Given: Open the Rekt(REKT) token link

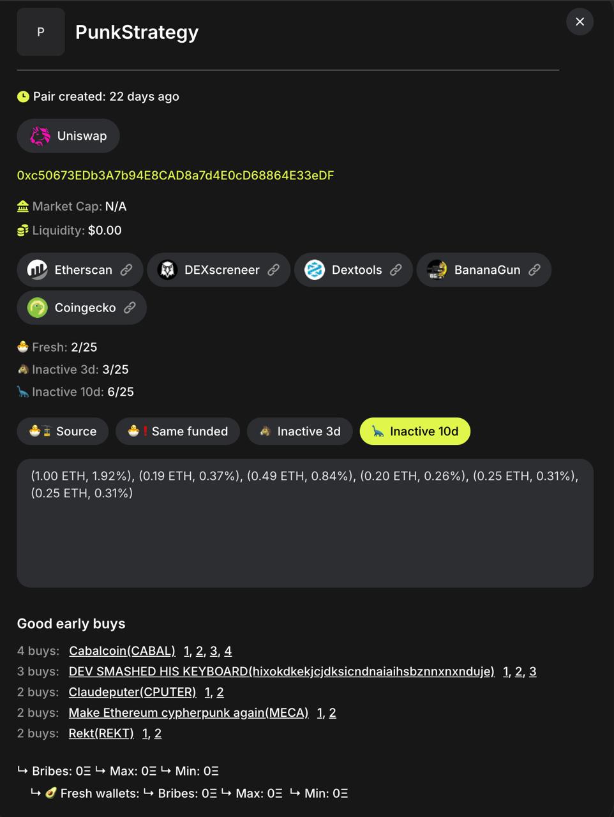Looking at the screenshot, I should tap(101, 733).
